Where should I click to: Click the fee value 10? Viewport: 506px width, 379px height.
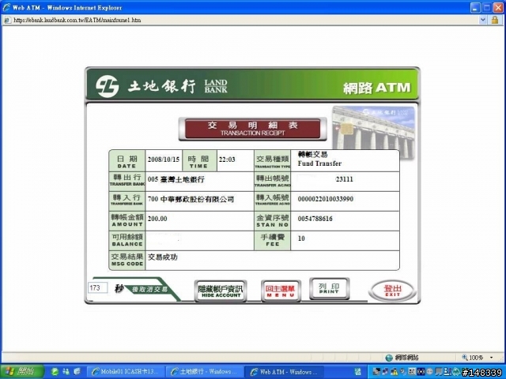301,238
